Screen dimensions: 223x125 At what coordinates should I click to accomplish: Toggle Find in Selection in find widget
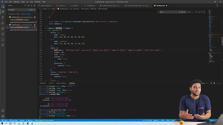(x=201, y=12)
